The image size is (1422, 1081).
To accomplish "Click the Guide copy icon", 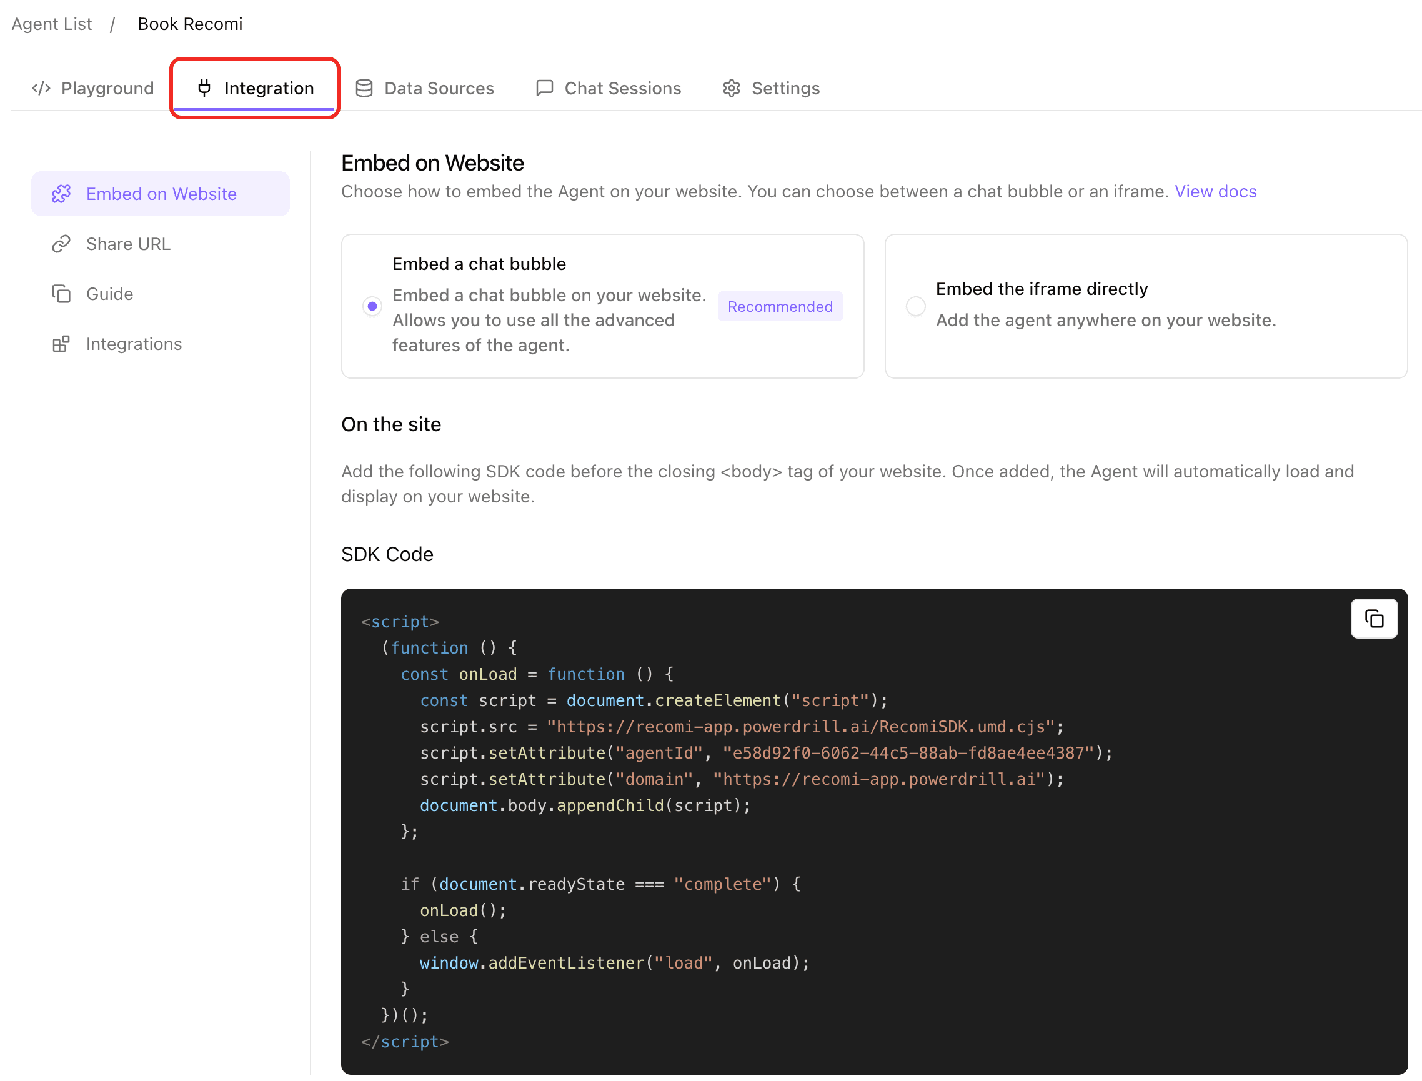I will tap(61, 294).
